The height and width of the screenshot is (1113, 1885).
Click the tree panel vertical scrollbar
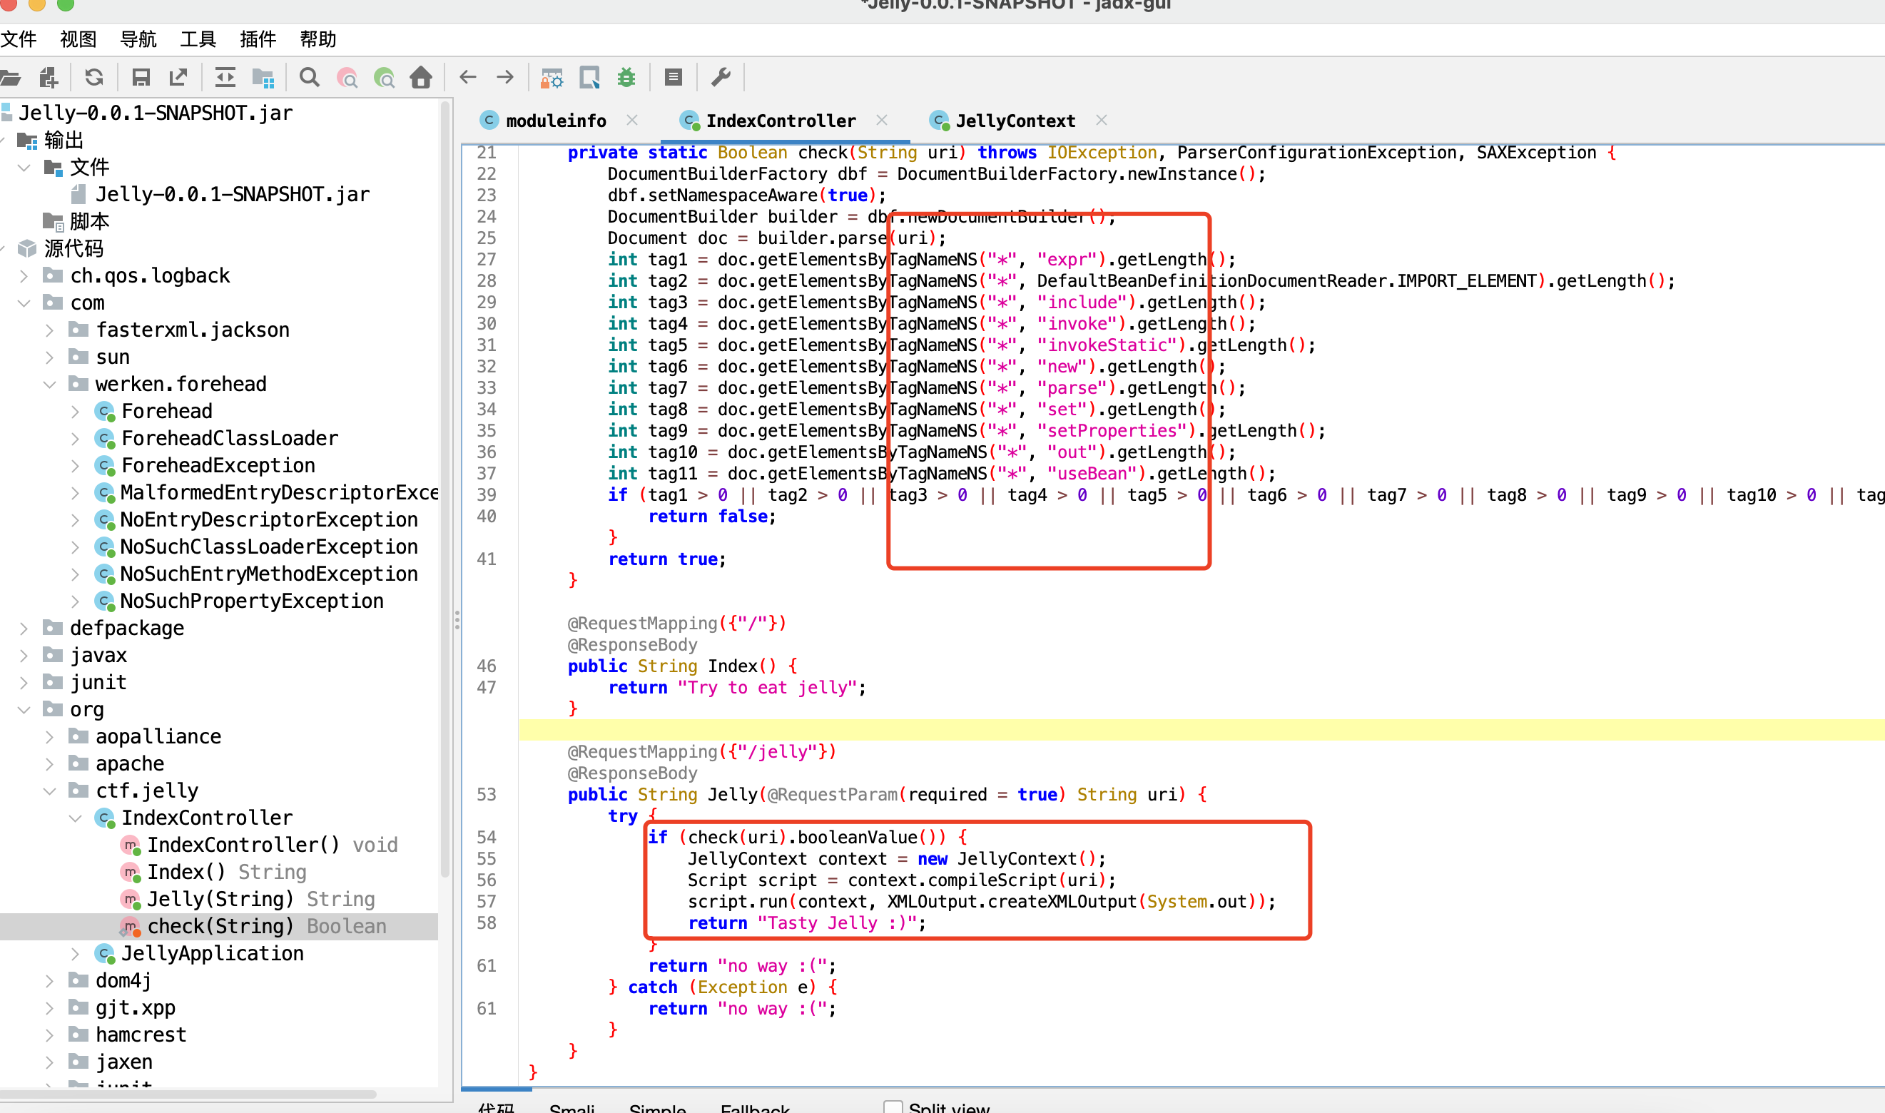pyautogui.click(x=445, y=487)
